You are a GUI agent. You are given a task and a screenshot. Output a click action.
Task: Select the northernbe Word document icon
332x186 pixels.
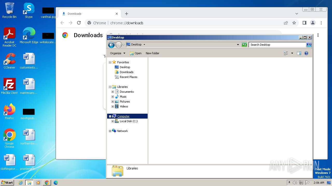[29, 137]
